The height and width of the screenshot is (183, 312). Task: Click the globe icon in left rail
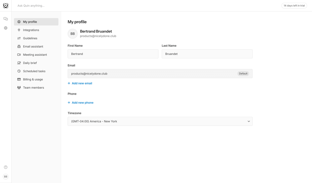tap(5, 28)
